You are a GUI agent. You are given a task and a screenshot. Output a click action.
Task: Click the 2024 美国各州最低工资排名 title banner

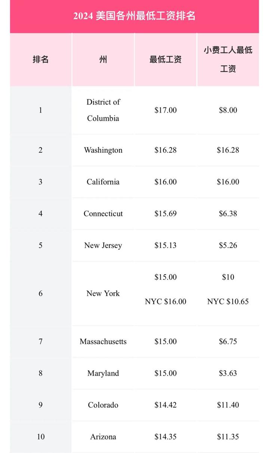pyautogui.click(x=134, y=16)
